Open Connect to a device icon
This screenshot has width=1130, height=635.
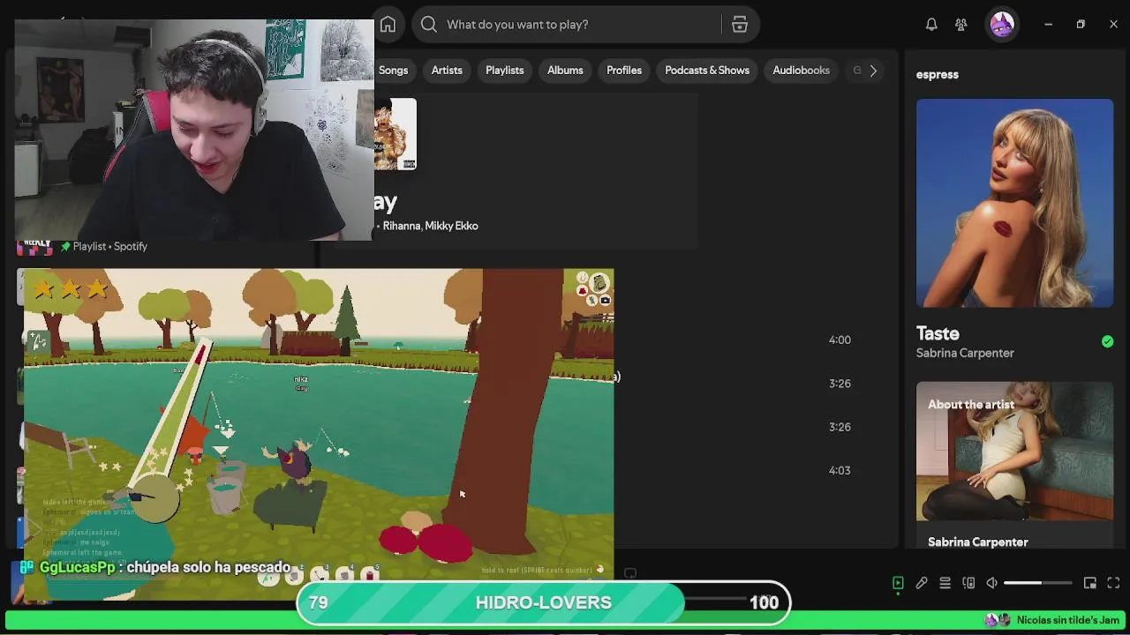[968, 583]
